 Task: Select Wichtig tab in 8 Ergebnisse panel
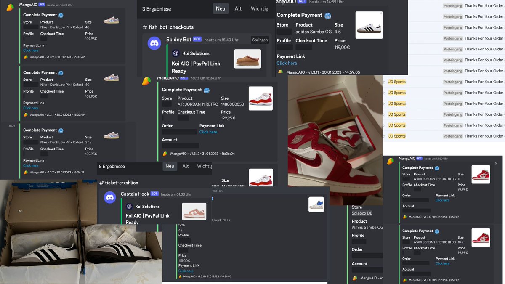(205, 166)
